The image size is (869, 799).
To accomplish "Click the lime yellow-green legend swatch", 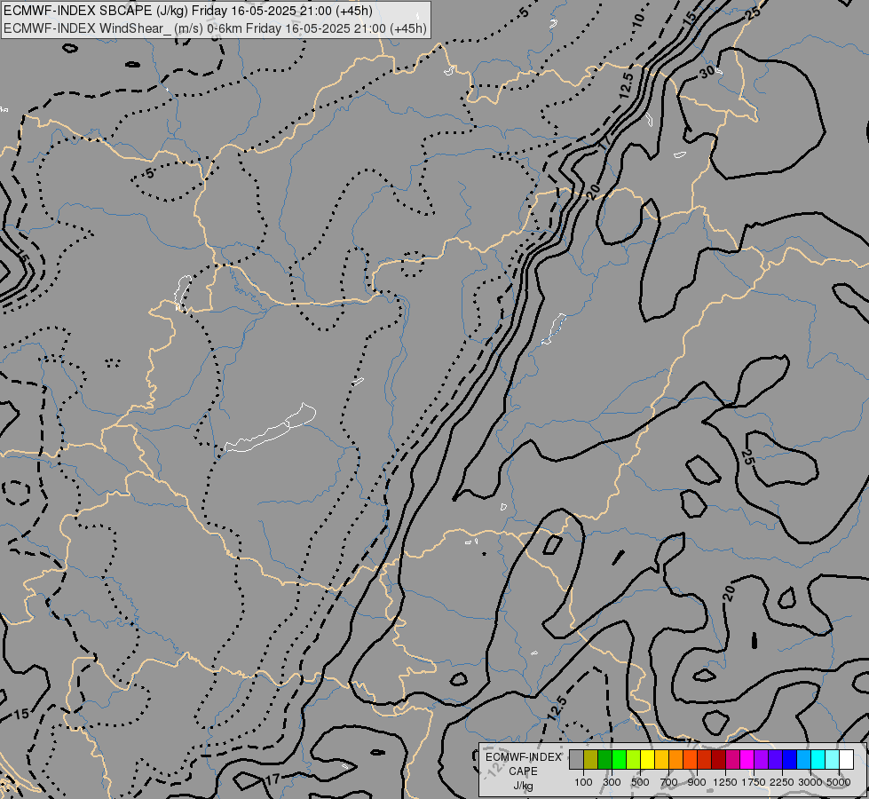I will tap(634, 760).
